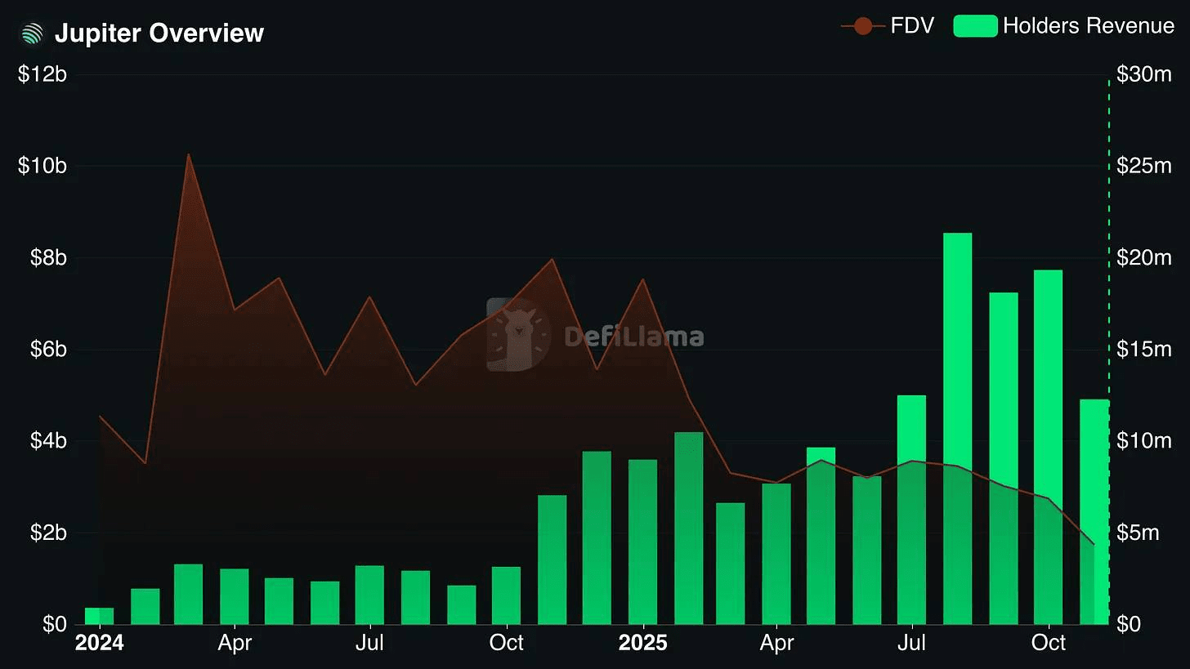Click the Oct label on the x-axis
Viewport: 1190px width, 669px height.
point(506,643)
